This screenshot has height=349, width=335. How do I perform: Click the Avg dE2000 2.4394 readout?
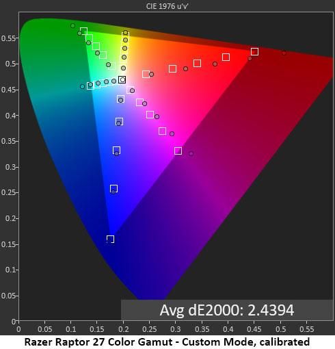click(x=226, y=310)
